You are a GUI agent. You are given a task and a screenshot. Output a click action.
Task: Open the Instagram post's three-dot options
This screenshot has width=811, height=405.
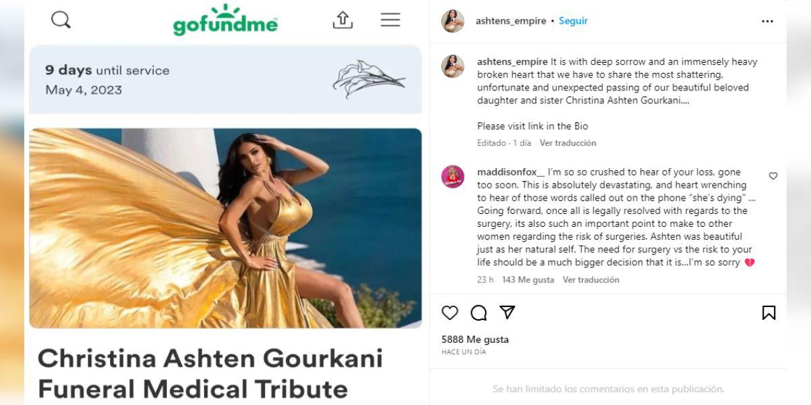point(767,22)
